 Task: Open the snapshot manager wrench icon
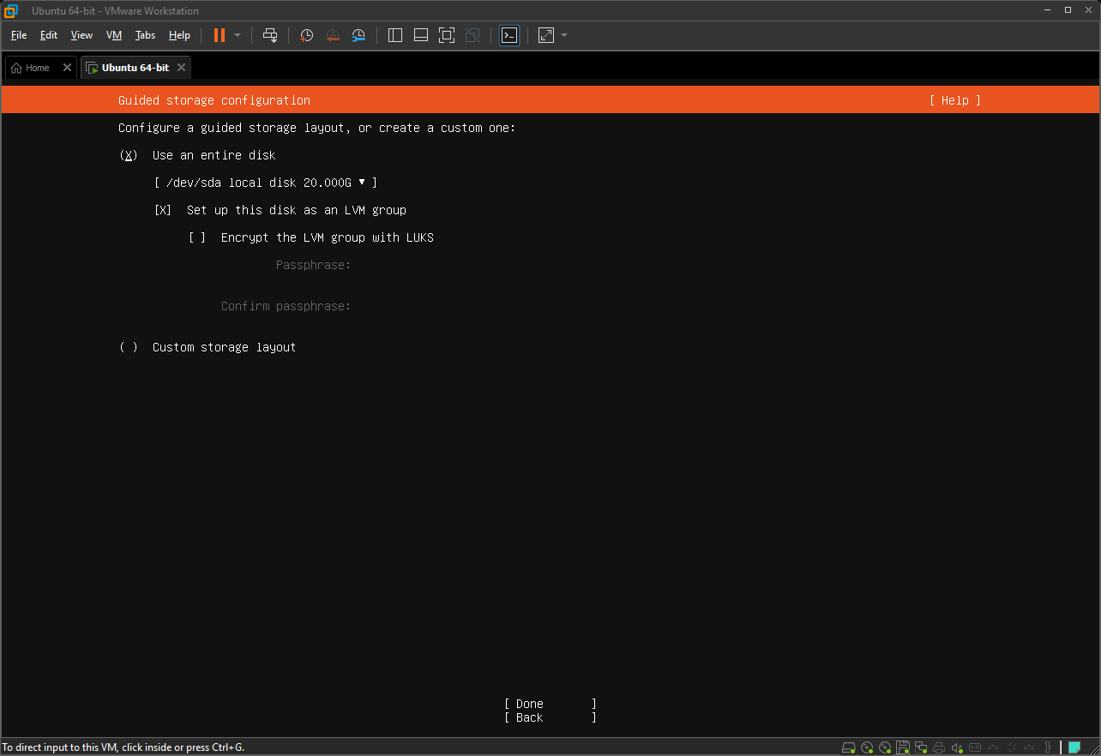coord(358,35)
